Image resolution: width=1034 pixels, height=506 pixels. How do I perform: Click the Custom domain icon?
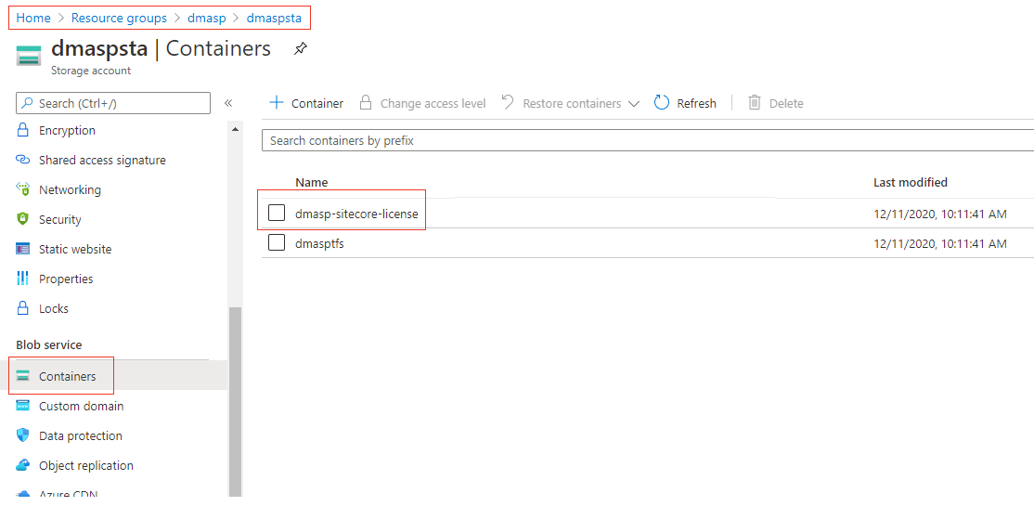tap(23, 406)
